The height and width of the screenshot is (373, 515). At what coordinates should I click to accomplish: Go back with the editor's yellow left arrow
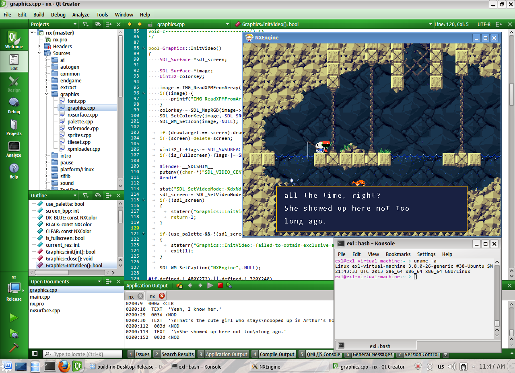[x=130, y=24]
